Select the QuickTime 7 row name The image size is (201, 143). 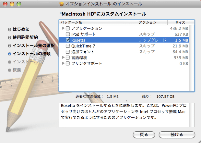click(83, 46)
